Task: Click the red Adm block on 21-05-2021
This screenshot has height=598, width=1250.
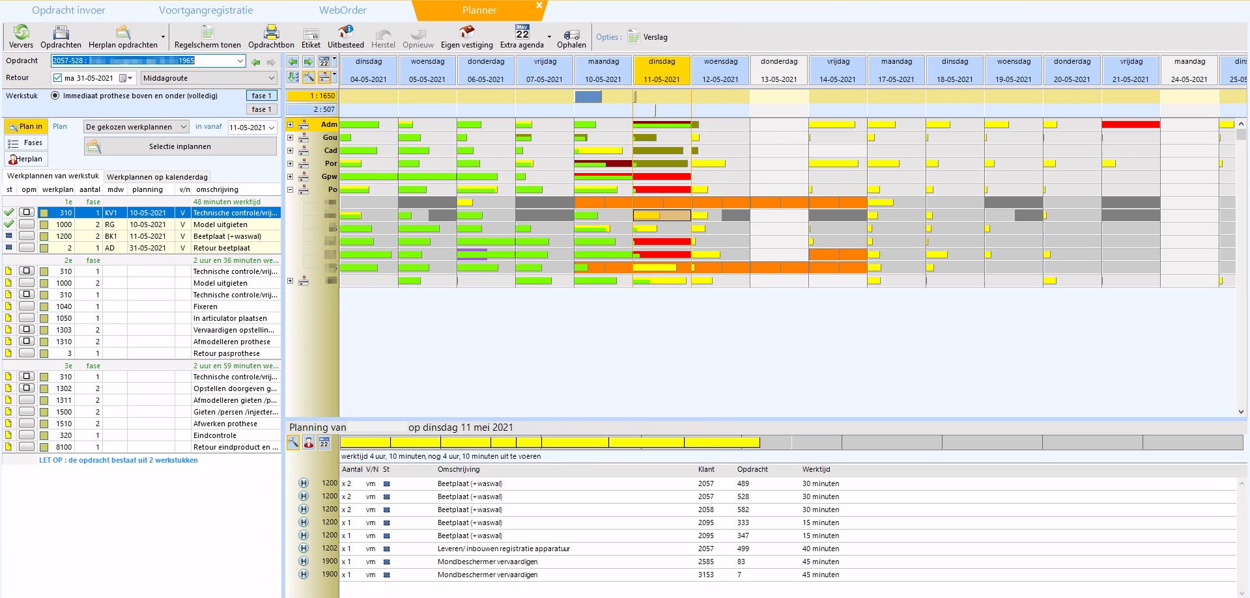Action: [1130, 124]
